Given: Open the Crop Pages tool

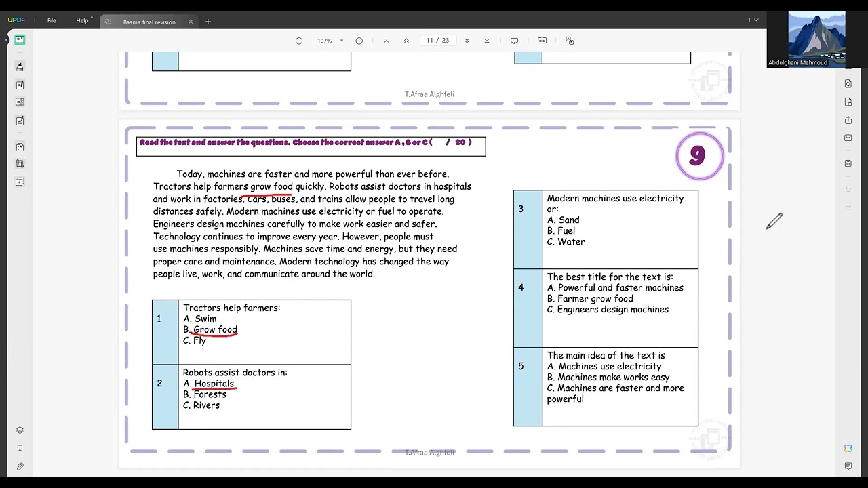Looking at the screenshot, I should [20, 163].
